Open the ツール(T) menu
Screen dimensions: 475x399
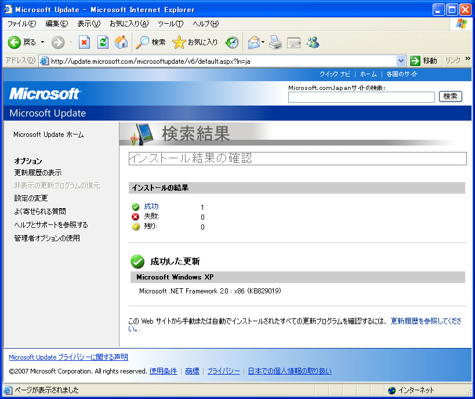click(171, 24)
